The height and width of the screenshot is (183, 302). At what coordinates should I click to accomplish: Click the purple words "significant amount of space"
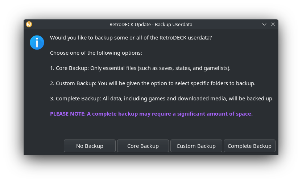pyautogui.click(x=215, y=114)
